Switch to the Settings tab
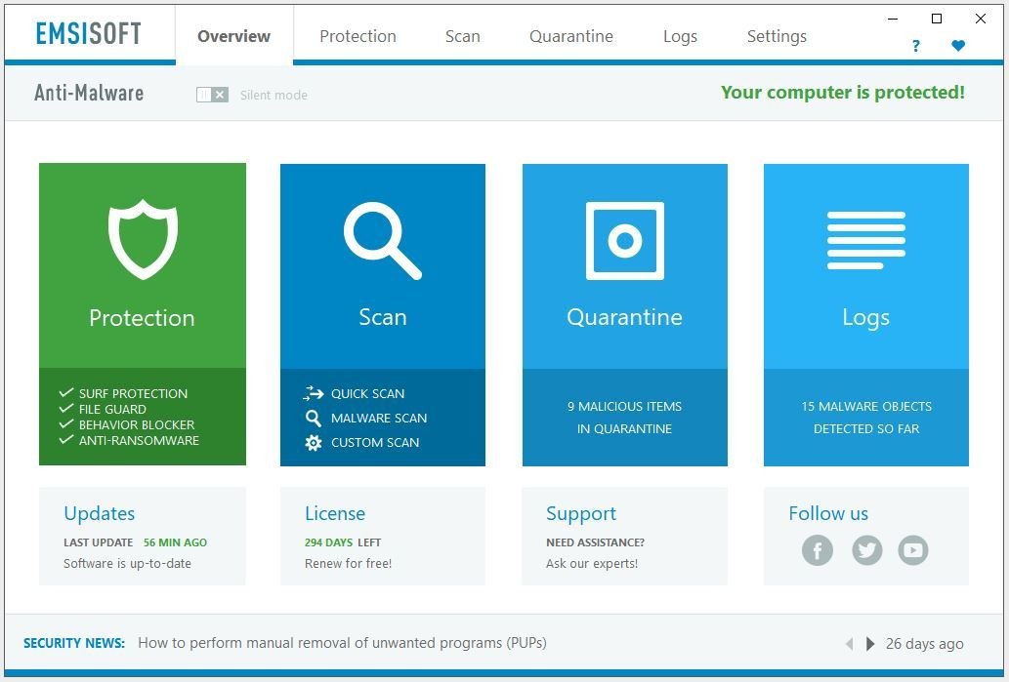Image resolution: width=1009 pixels, height=682 pixels. [x=777, y=36]
